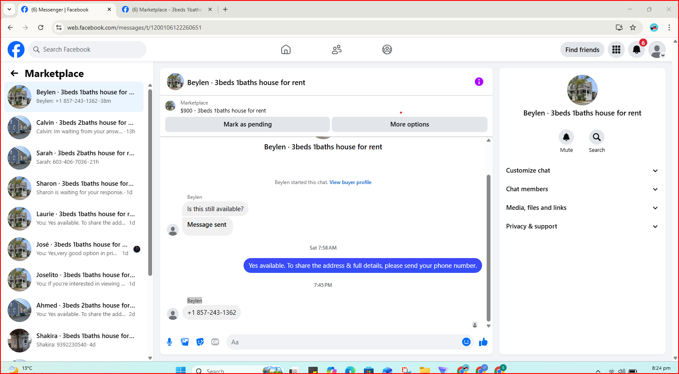Click the browser address bar URL

click(x=134, y=27)
